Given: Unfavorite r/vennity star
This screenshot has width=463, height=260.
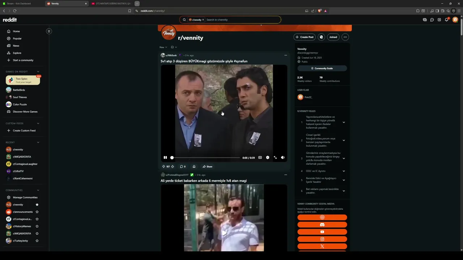Looking at the screenshot, I should coord(37,204).
